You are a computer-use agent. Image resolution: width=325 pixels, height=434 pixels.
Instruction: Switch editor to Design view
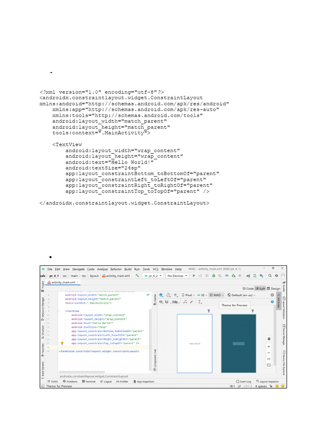coord(274,288)
